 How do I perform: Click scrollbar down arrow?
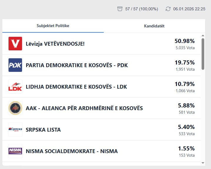coord(203,163)
